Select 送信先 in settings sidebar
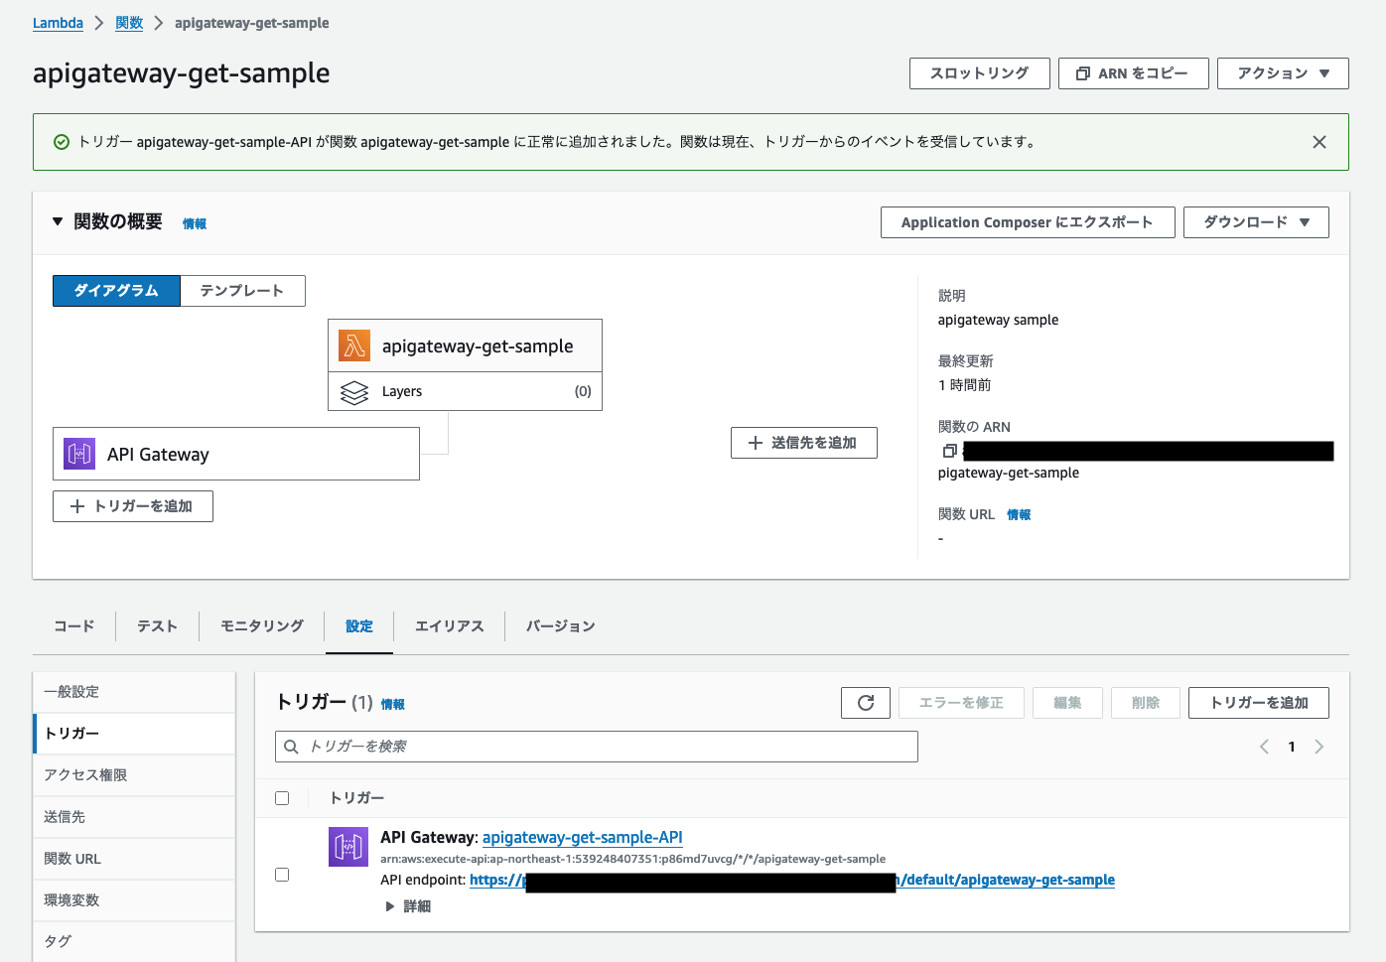Screen dimensions: 1386x962 pyautogui.click(x=134, y=817)
